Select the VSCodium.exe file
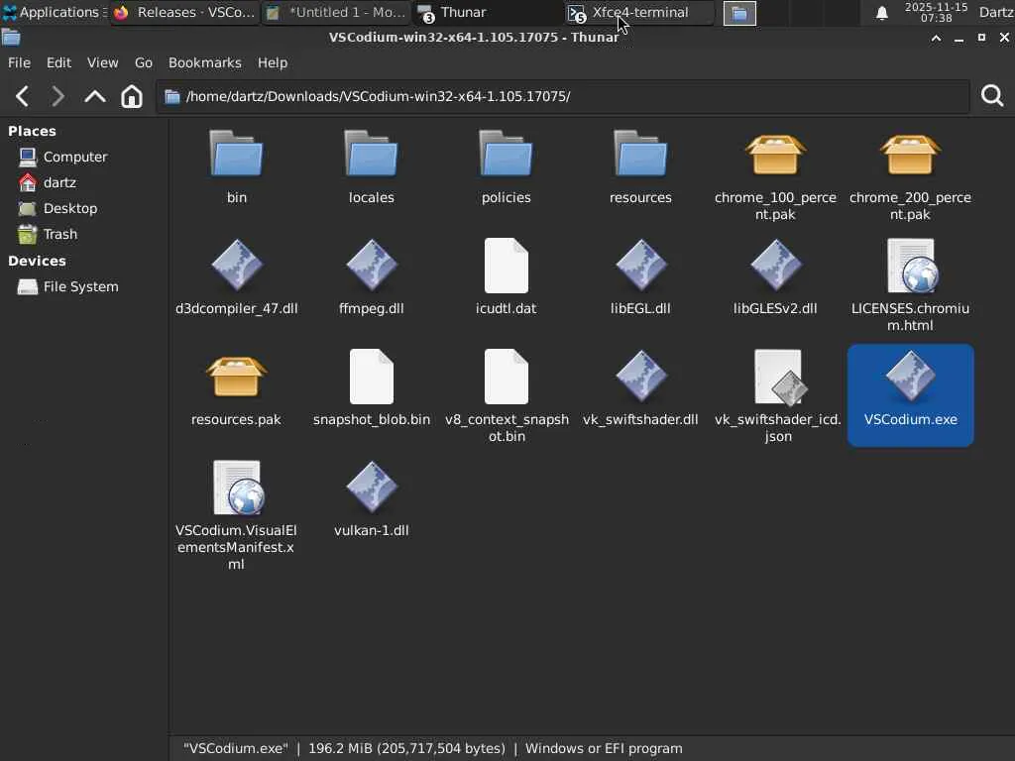 point(910,395)
